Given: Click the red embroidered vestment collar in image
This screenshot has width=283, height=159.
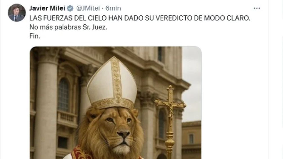Looking at the screenshot, I should pos(79,153).
